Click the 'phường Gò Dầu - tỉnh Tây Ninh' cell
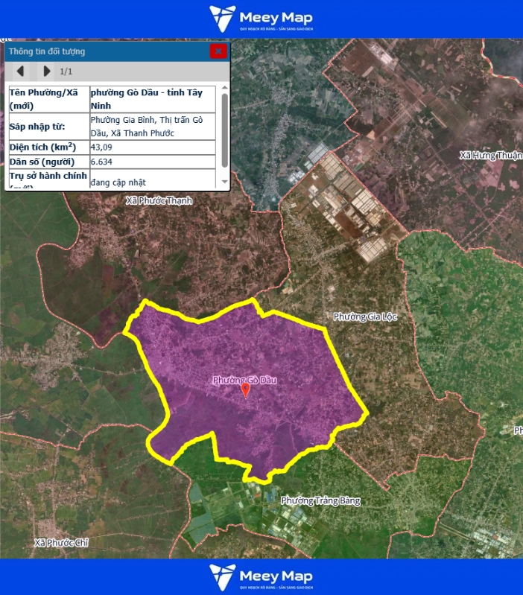 [x=152, y=99]
